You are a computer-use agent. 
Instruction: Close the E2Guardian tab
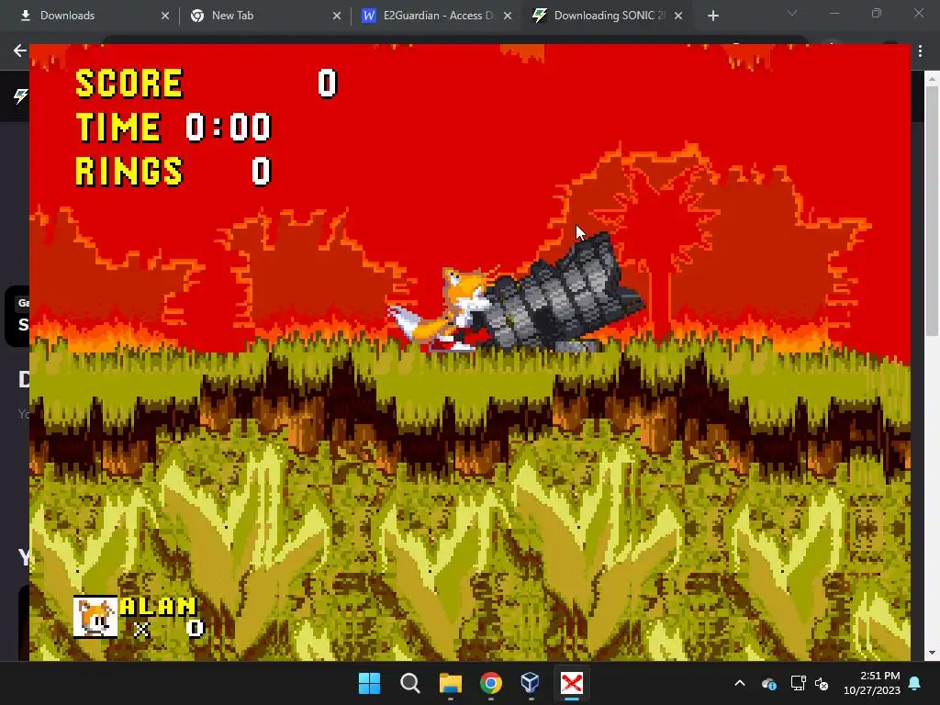507,17
